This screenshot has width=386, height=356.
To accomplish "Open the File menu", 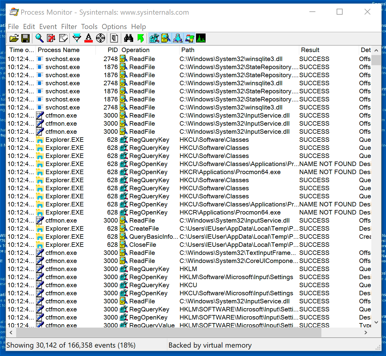I will click(13, 27).
